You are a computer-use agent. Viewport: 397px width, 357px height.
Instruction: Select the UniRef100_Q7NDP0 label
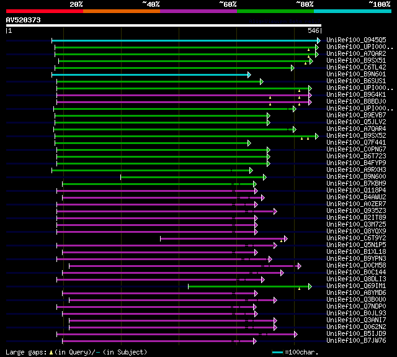(356, 307)
